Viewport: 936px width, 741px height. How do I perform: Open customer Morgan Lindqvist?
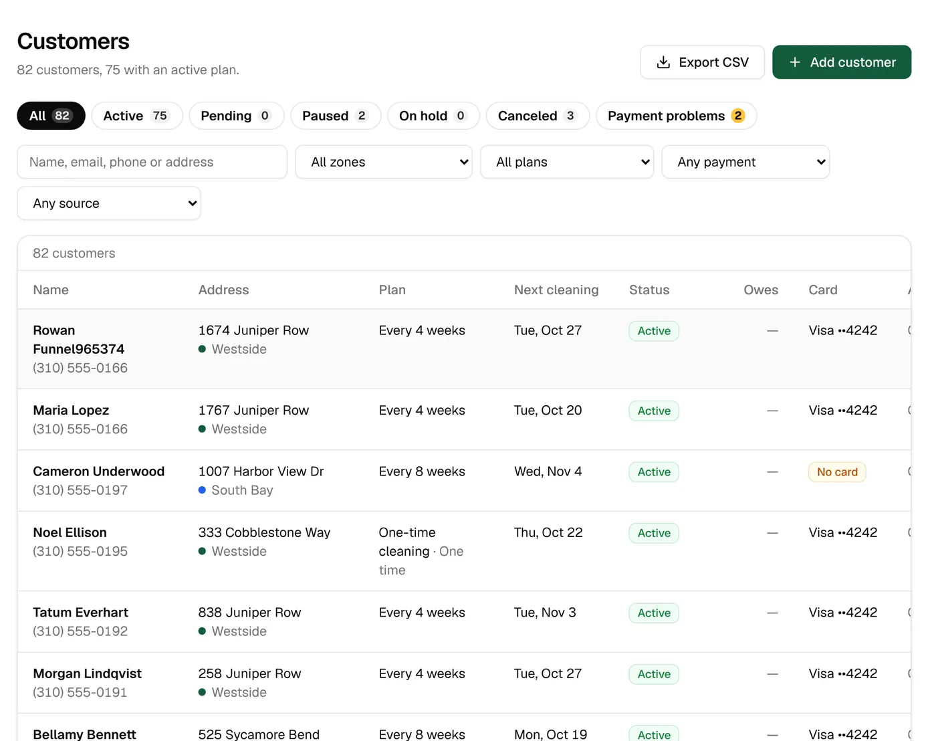point(88,673)
